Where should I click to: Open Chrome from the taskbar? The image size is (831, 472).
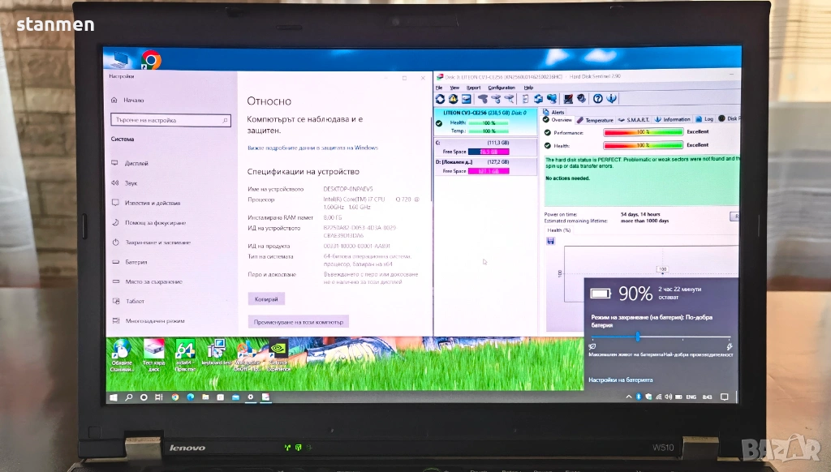(x=175, y=397)
